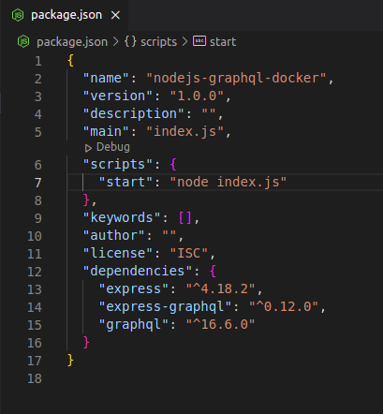Viewport: 383px width, 414px height.
Task: Open package.json breadcrumb item
Action: [x=72, y=42]
